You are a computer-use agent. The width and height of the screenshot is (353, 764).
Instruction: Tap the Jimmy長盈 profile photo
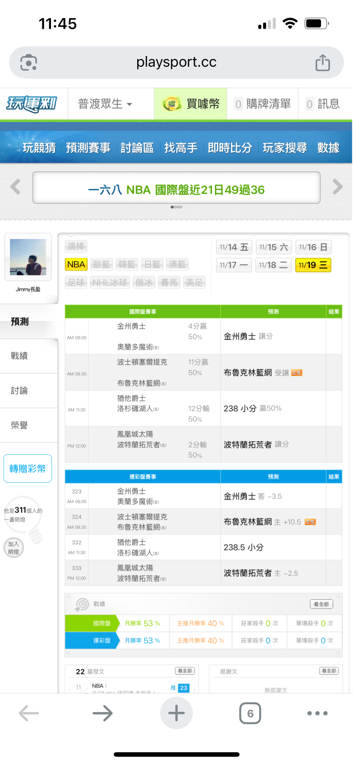[x=28, y=257]
